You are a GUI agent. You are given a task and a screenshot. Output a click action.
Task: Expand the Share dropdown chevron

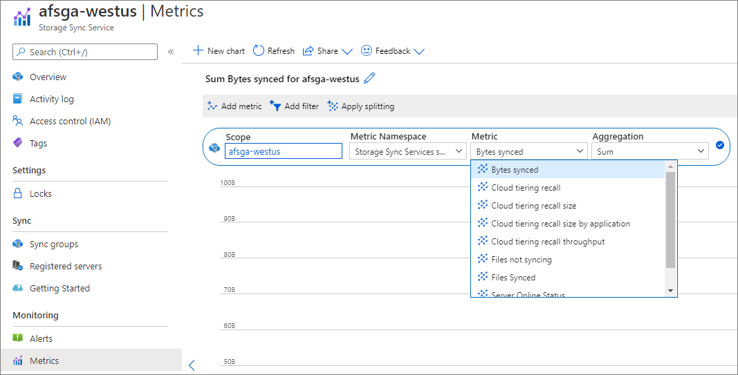click(347, 51)
